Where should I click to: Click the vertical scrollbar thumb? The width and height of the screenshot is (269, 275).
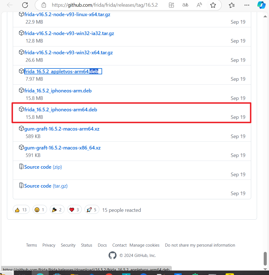[265, 259]
